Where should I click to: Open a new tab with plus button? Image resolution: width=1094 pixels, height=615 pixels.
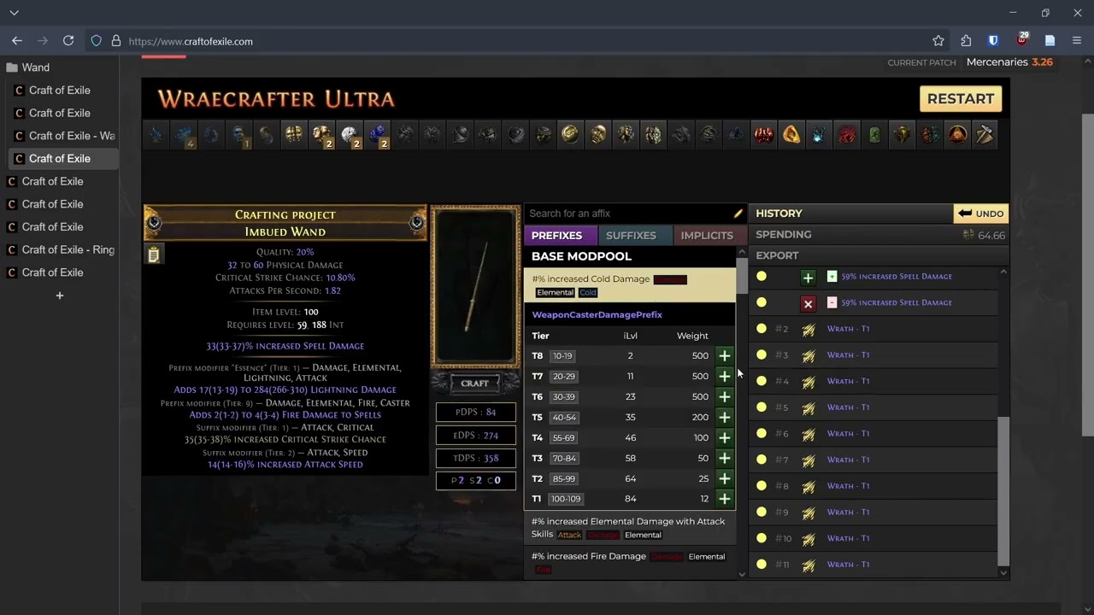[60, 296]
